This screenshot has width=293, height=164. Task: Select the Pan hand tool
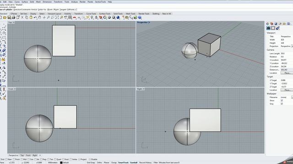(x=40, y=17)
